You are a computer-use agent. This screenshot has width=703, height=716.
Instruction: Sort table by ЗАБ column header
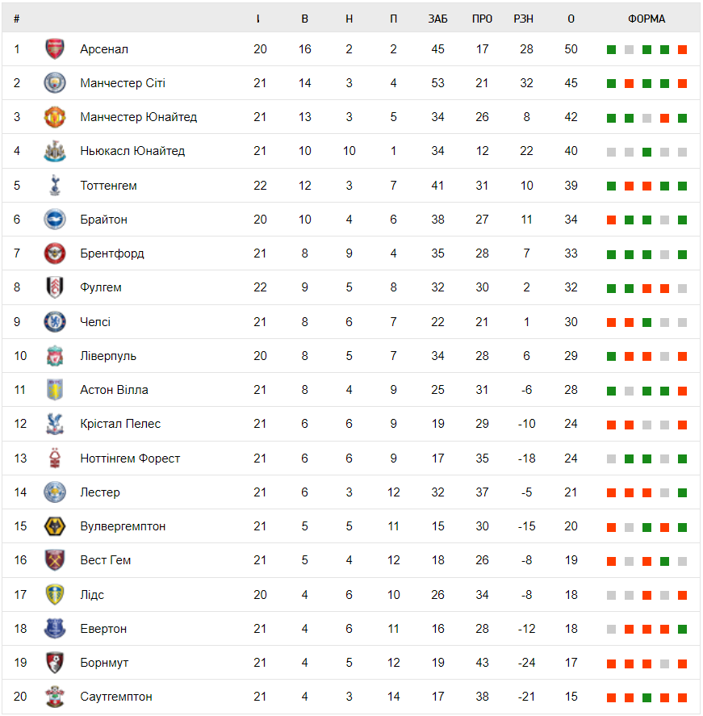point(437,19)
